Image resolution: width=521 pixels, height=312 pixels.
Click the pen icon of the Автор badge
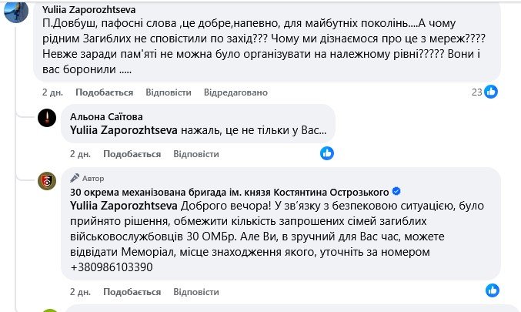(x=75, y=177)
